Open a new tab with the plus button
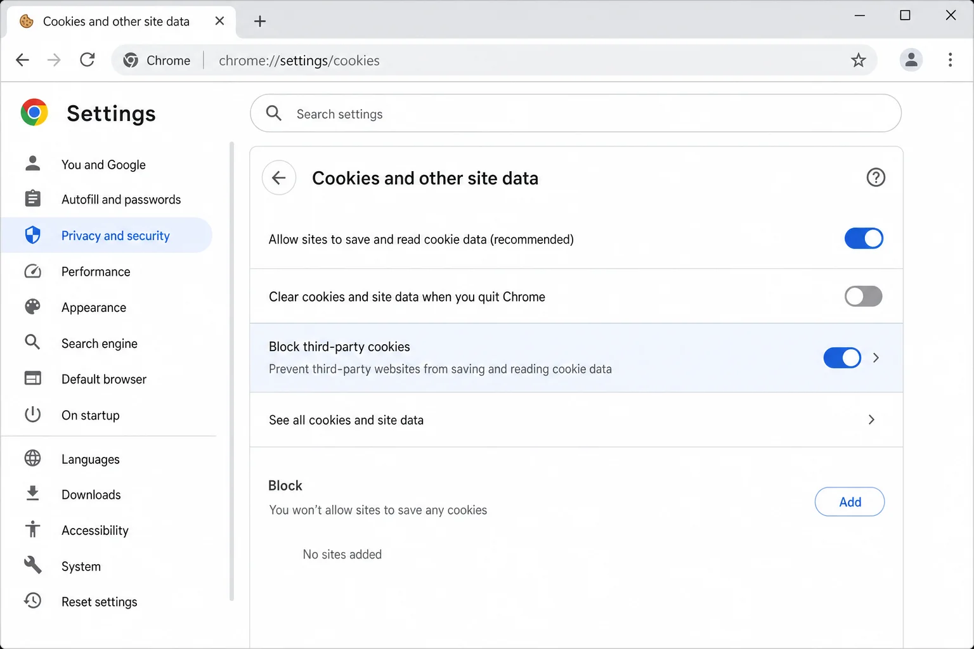 260,22
